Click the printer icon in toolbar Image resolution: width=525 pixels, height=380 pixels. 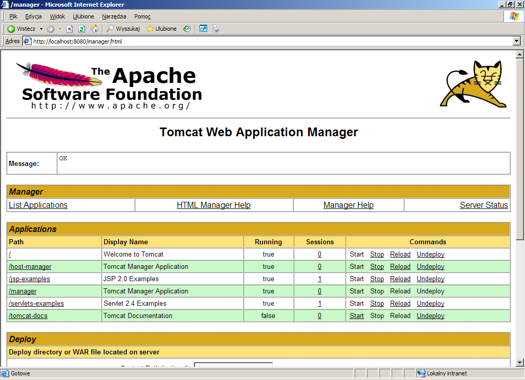click(216, 29)
